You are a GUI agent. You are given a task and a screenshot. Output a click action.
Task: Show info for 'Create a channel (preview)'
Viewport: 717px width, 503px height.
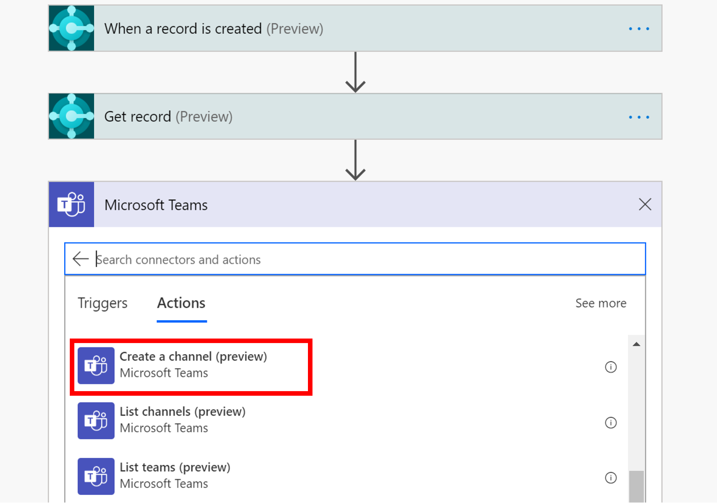pos(611,367)
